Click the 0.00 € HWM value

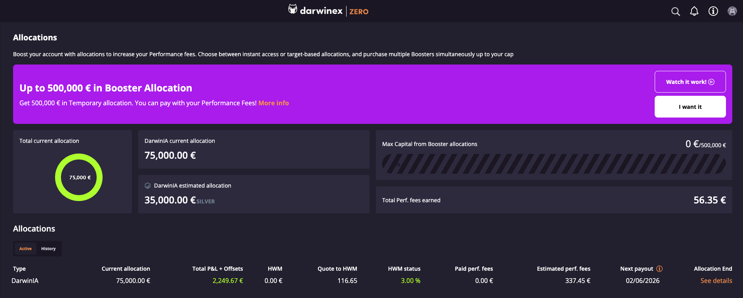(x=273, y=281)
